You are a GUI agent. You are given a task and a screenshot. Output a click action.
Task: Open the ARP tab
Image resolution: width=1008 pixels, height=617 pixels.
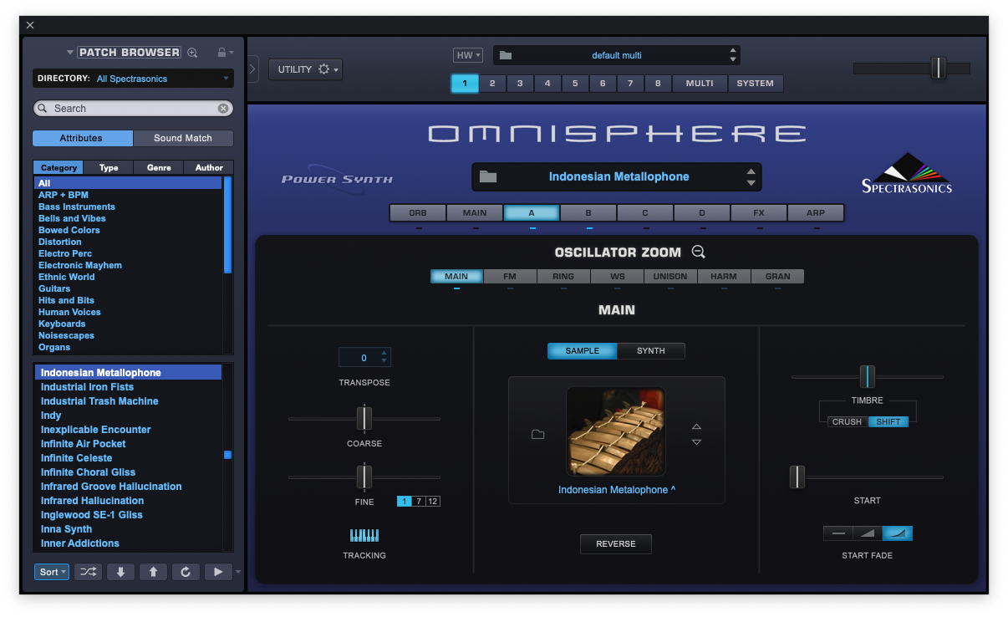(816, 213)
